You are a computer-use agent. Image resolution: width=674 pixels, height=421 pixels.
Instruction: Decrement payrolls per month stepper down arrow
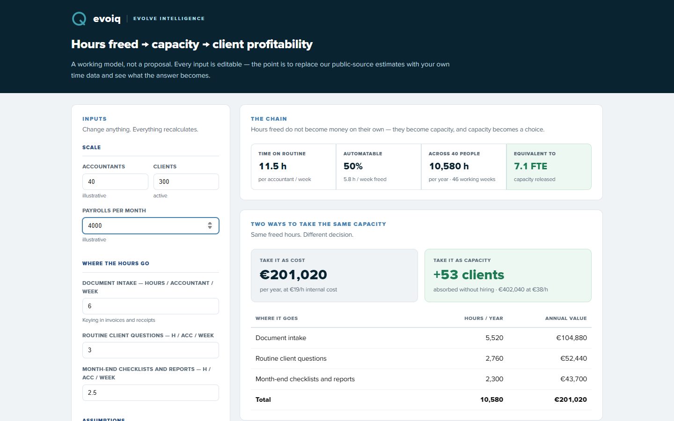[210, 228]
